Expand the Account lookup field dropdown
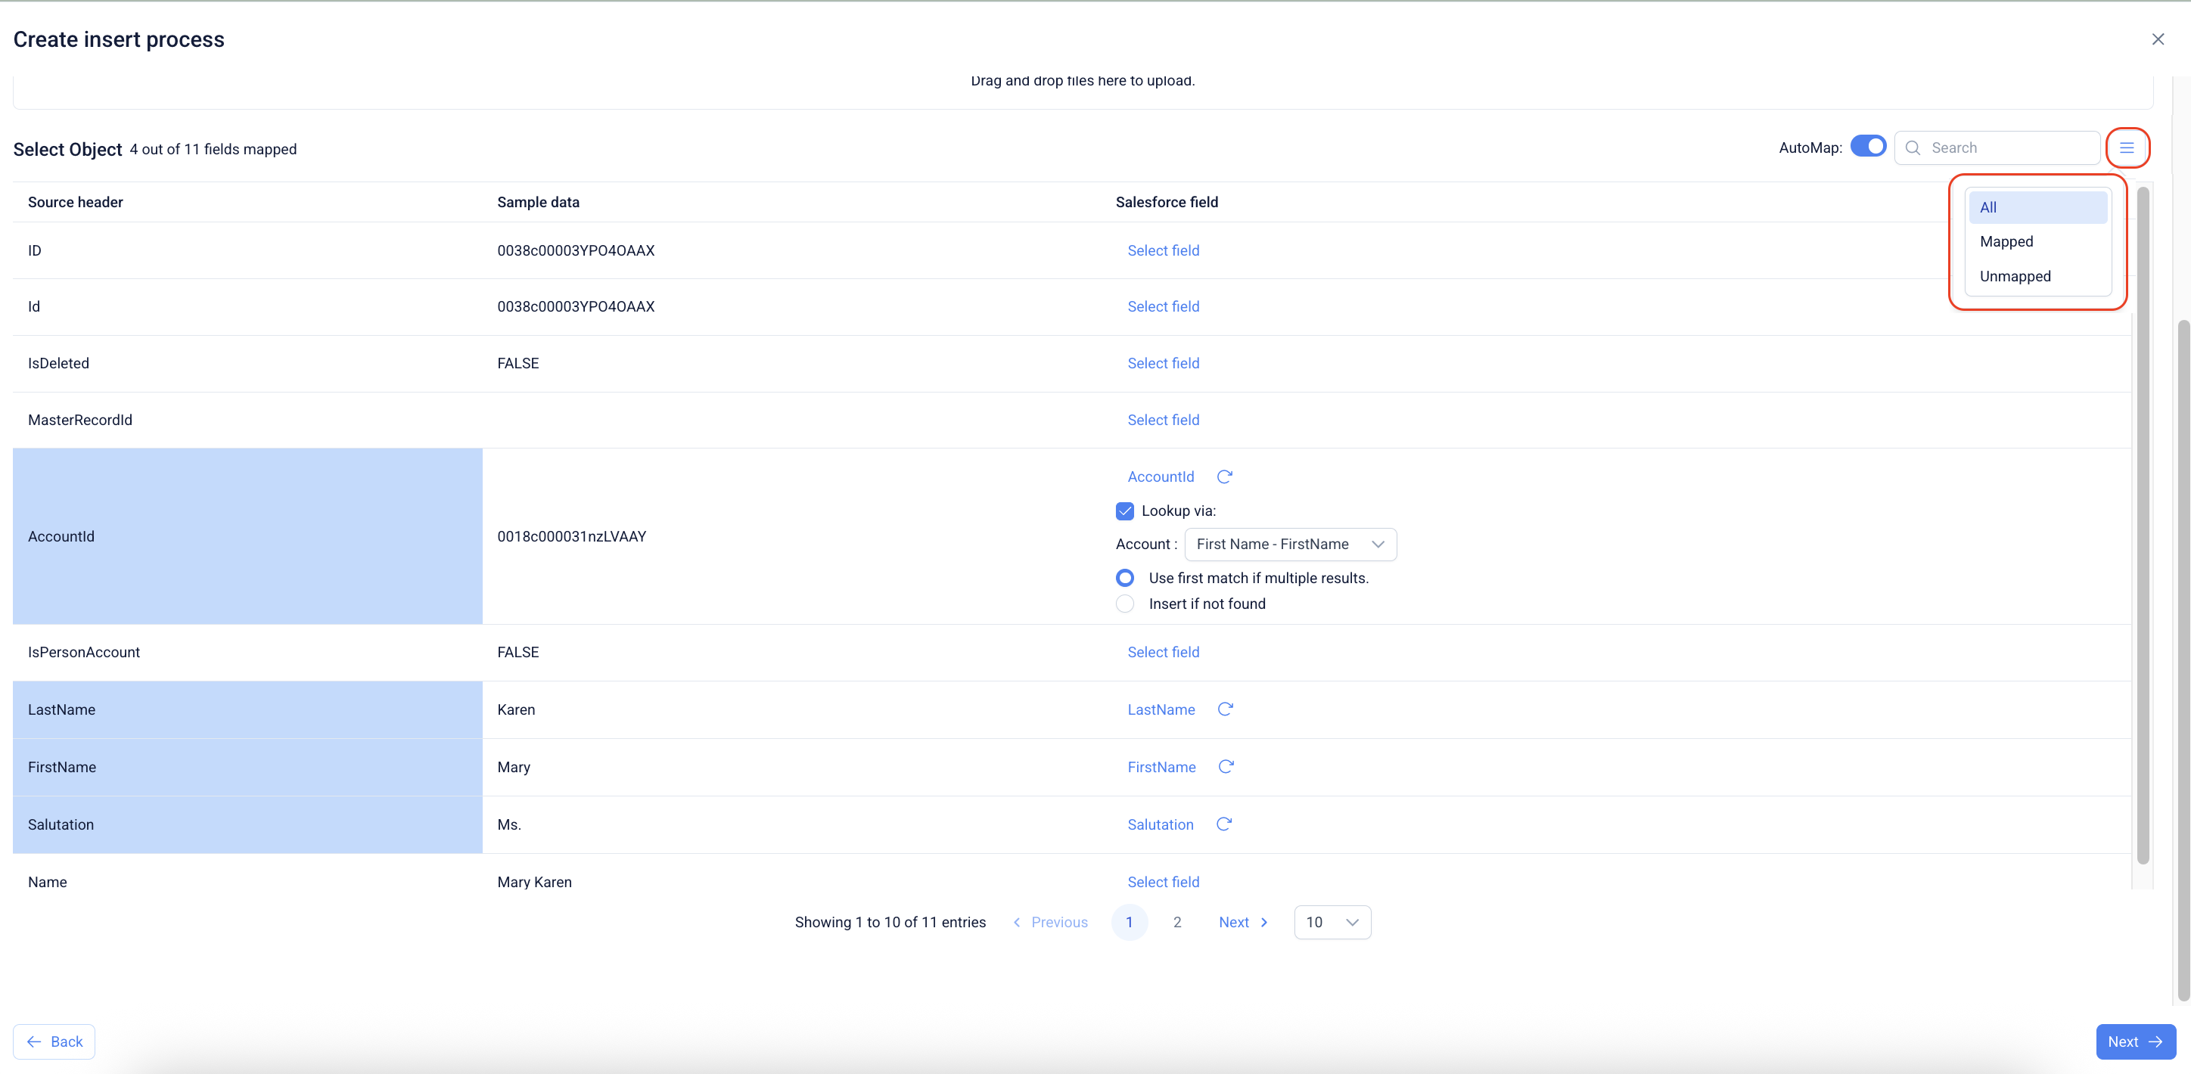 point(1289,545)
